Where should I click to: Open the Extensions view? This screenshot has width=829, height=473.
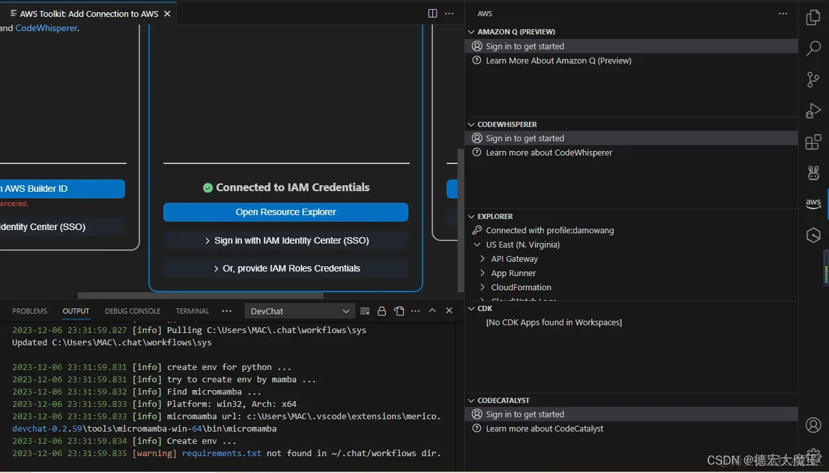(x=813, y=142)
